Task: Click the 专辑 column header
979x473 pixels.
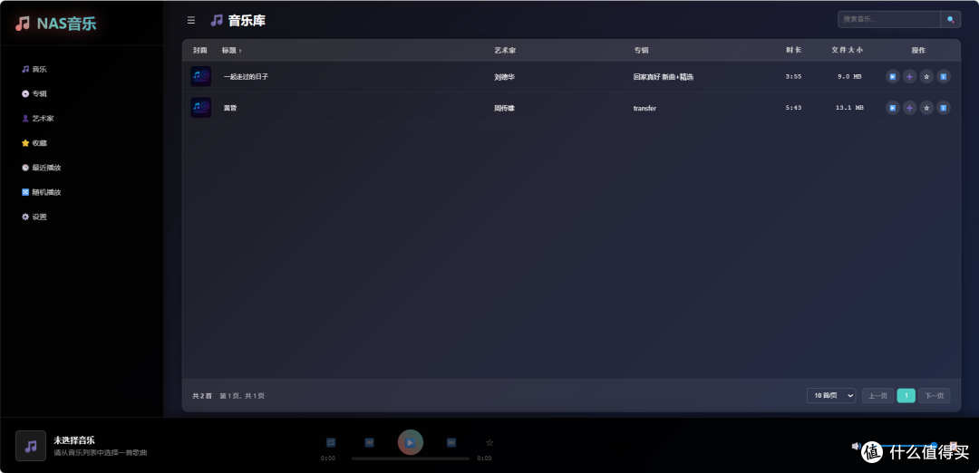Action: [642, 50]
